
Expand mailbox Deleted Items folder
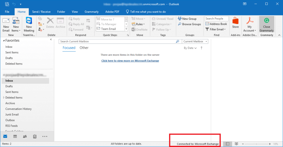[x=4, y=97]
